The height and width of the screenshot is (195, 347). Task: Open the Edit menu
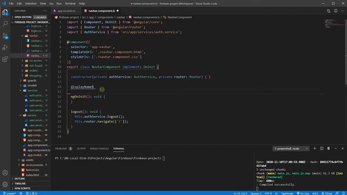(x=20, y=4)
